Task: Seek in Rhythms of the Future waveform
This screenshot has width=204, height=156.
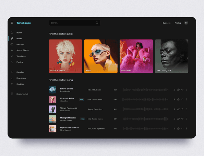Action: pos(145,129)
